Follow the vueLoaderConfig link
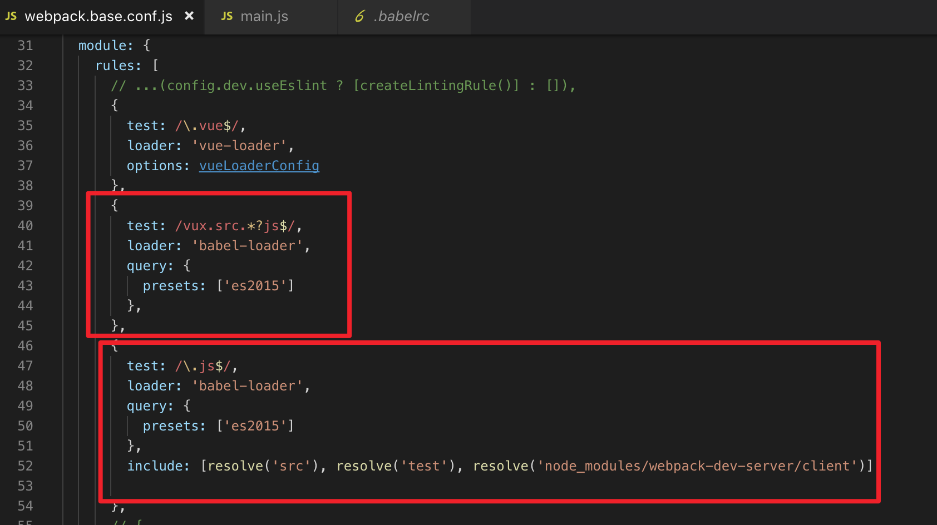937x525 pixels. (x=259, y=166)
